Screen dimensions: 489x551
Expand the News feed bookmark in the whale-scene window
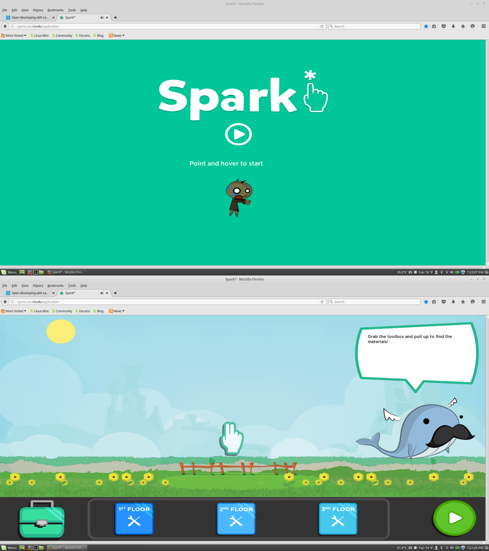click(x=117, y=311)
